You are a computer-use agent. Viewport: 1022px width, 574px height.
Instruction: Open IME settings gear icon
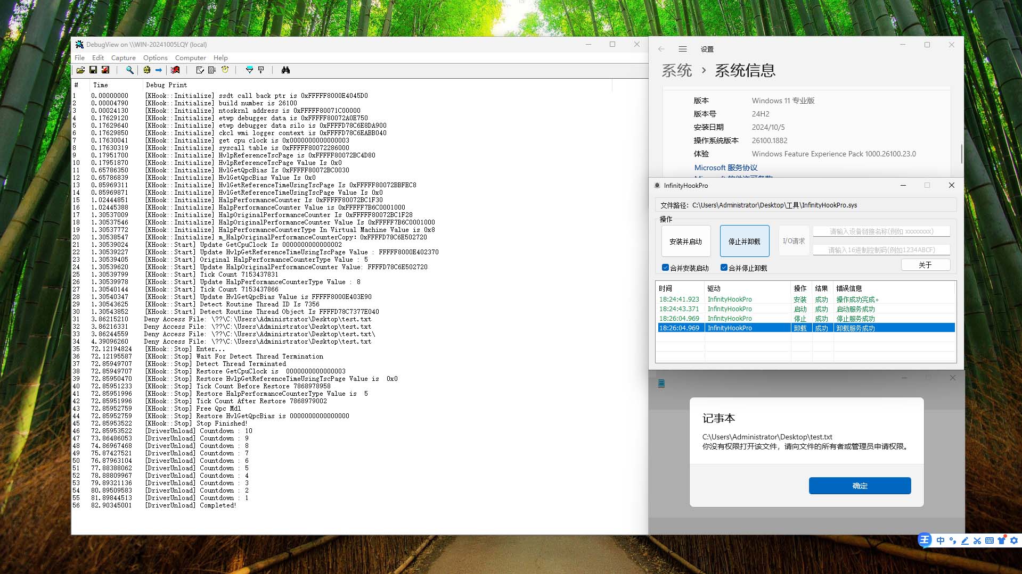(x=1014, y=540)
